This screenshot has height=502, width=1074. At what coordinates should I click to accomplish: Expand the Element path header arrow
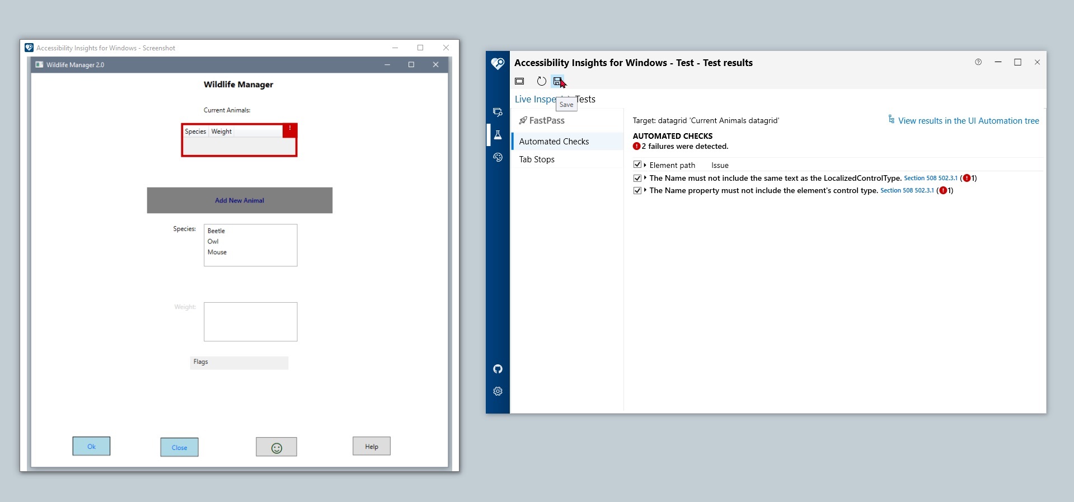click(645, 165)
